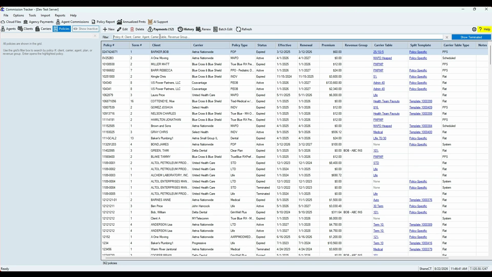Sort grid by Status column header

point(265,45)
